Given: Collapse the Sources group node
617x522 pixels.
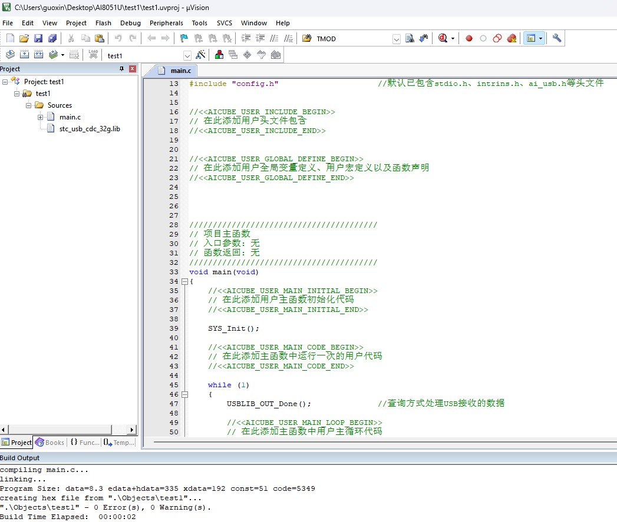Looking at the screenshot, I should (28, 105).
